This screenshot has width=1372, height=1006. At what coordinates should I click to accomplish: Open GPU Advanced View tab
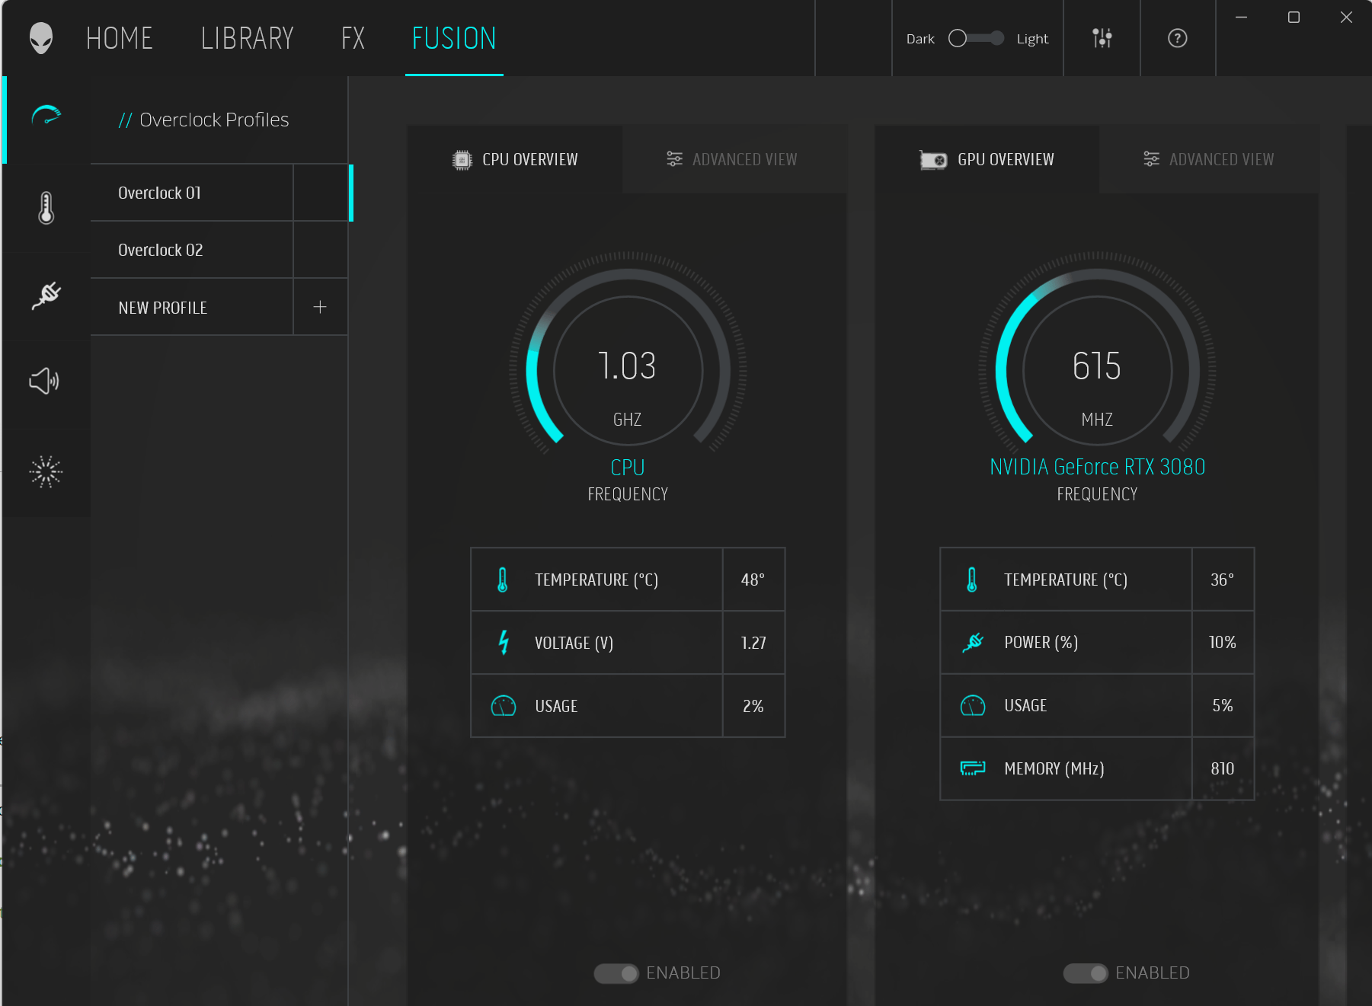tap(1209, 159)
